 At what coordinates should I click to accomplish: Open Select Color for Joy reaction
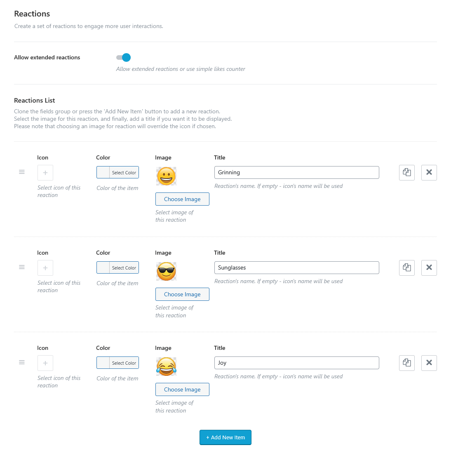click(x=117, y=363)
